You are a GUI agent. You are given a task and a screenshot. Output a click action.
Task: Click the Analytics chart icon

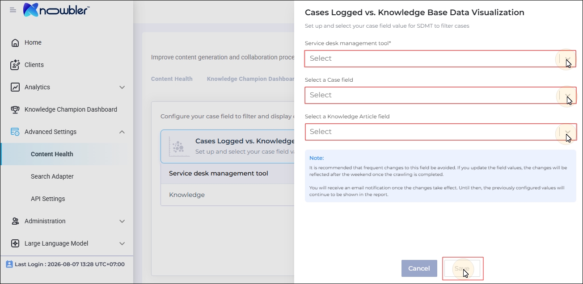[x=15, y=87]
